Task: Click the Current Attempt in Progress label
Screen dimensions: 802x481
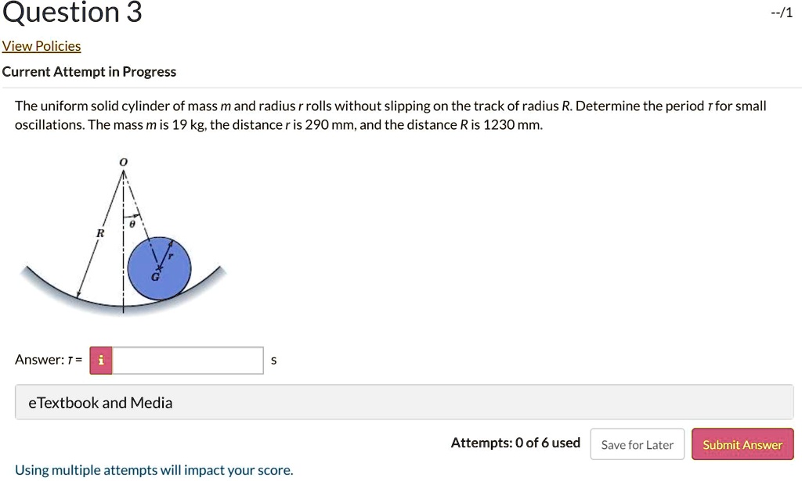Action: point(89,71)
